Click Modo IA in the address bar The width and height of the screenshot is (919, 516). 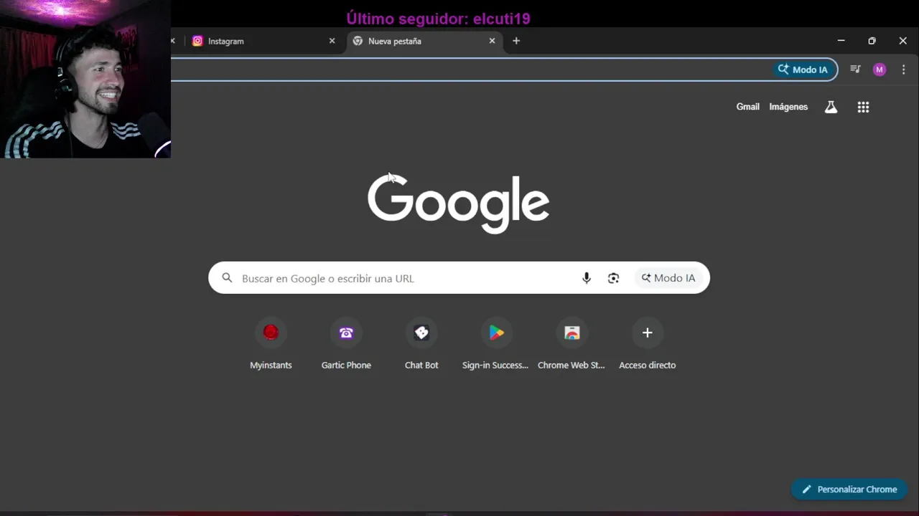805,70
